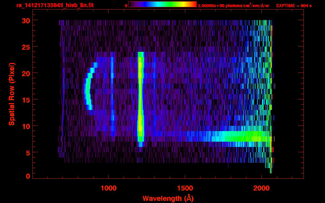Click y-axis tick label 0
Viewport: 325px width, 203px height.
[x=28, y=176]
